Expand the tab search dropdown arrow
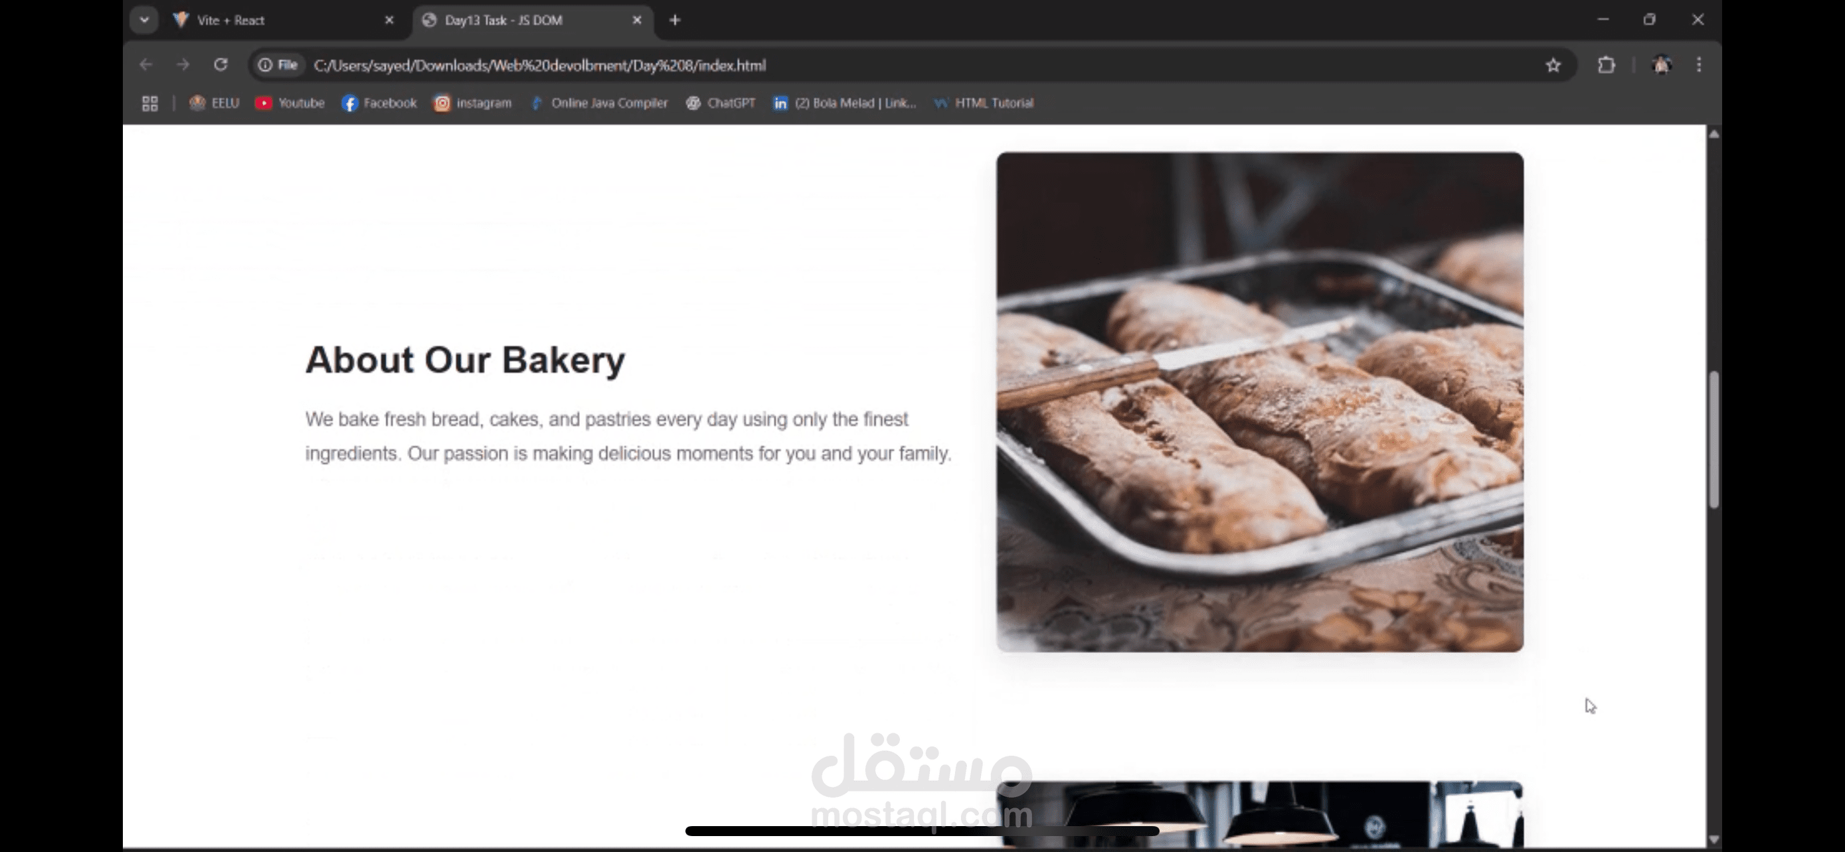 click(x=144, y=20)
